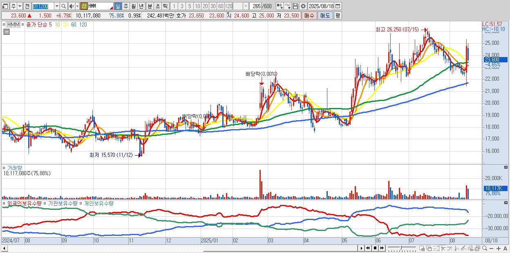Image resolution: width=510 pixels, height=253 pixels.
Task: Click the 전 button
Action: coord(27,6)
